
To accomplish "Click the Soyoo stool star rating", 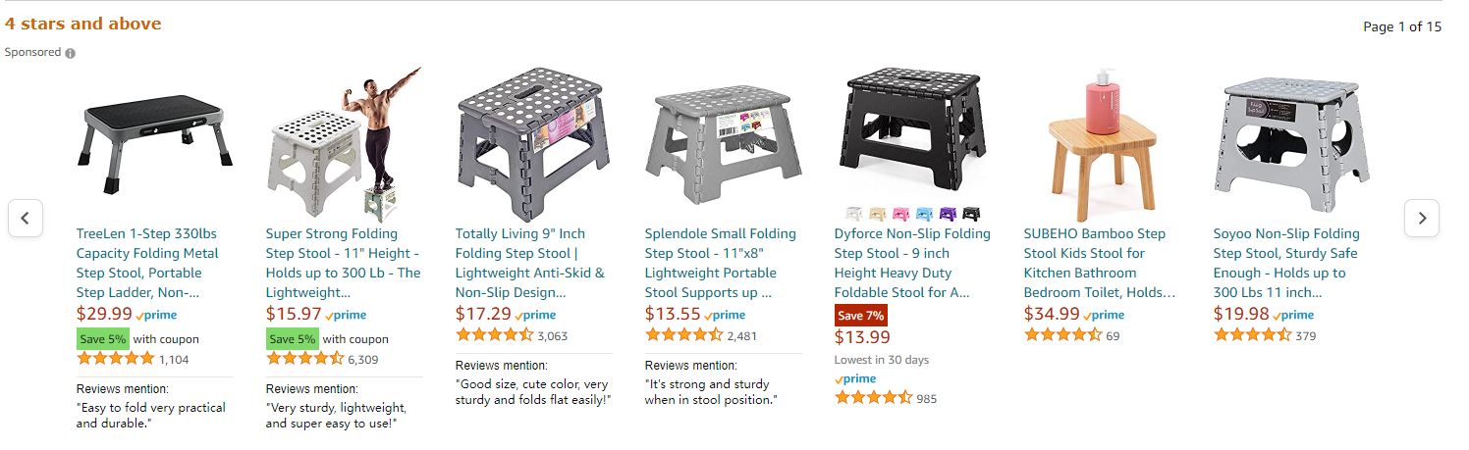I will pyautogui.click(x=1252, y=336).
